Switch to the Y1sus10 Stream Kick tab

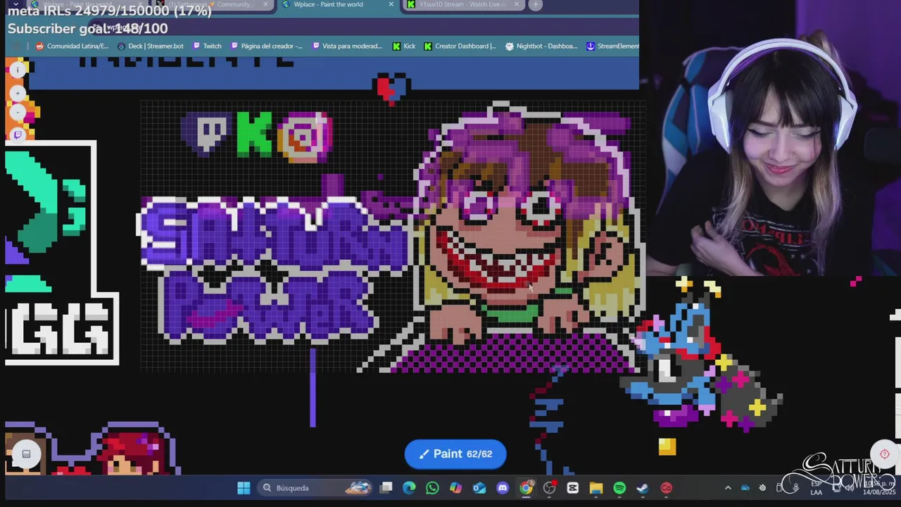(x=462, y=5)
